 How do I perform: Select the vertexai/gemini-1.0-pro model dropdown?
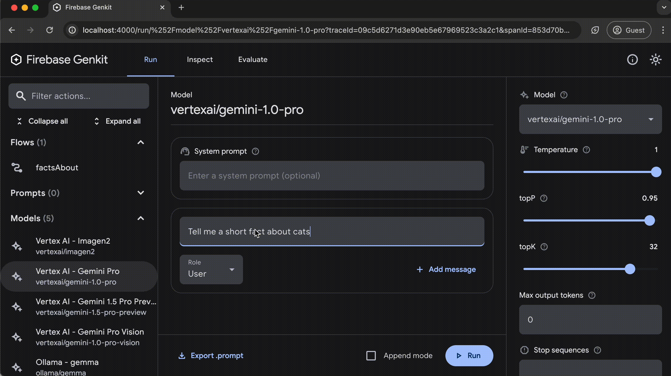pos(590,119)
